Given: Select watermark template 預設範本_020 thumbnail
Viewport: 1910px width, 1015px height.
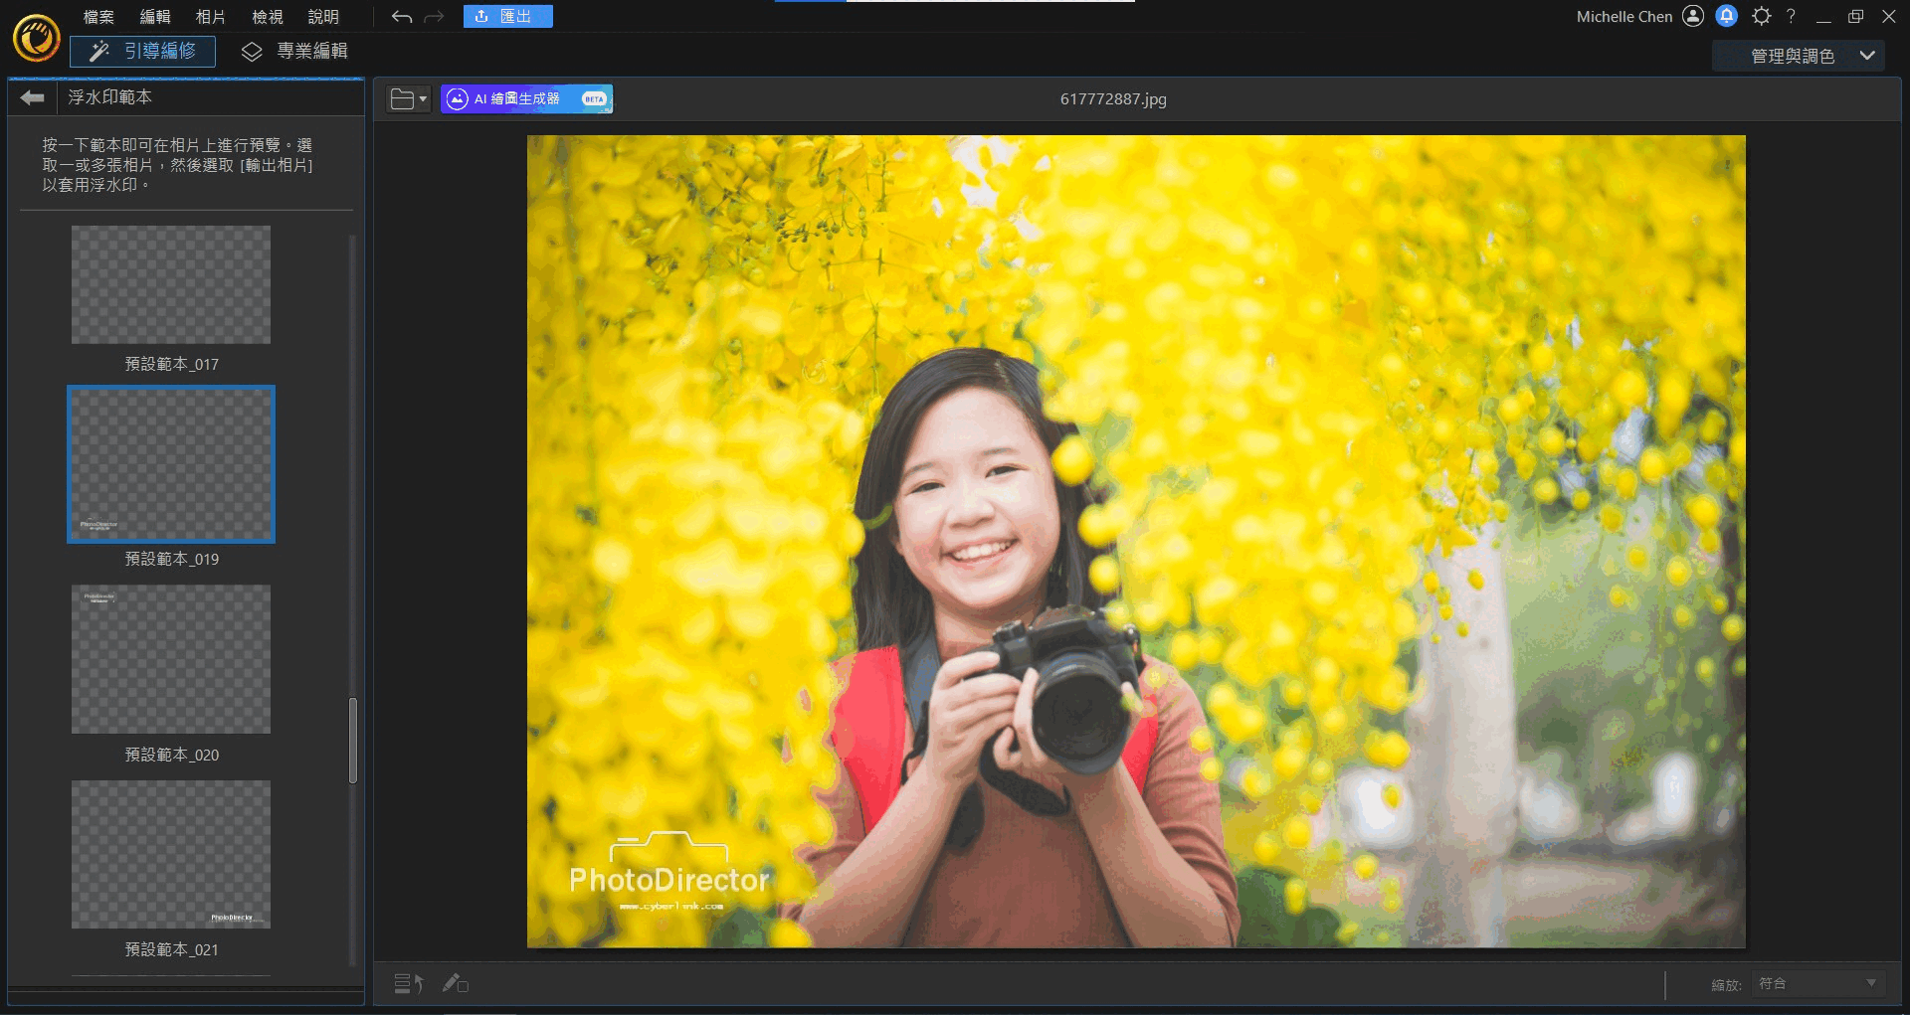Looking at the screenshot, I should [171, 659].
